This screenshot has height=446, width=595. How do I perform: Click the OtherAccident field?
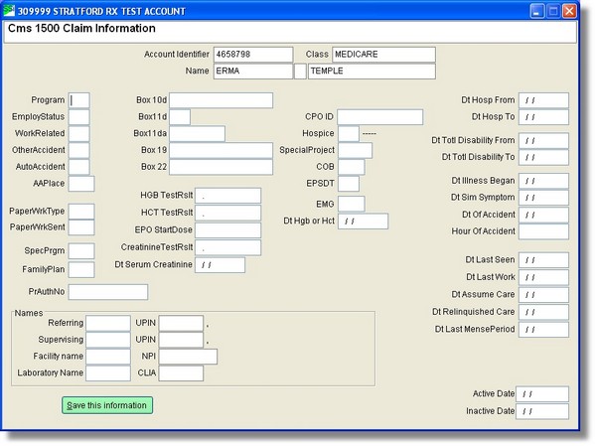pyautogui.click(x=78, y=150)
